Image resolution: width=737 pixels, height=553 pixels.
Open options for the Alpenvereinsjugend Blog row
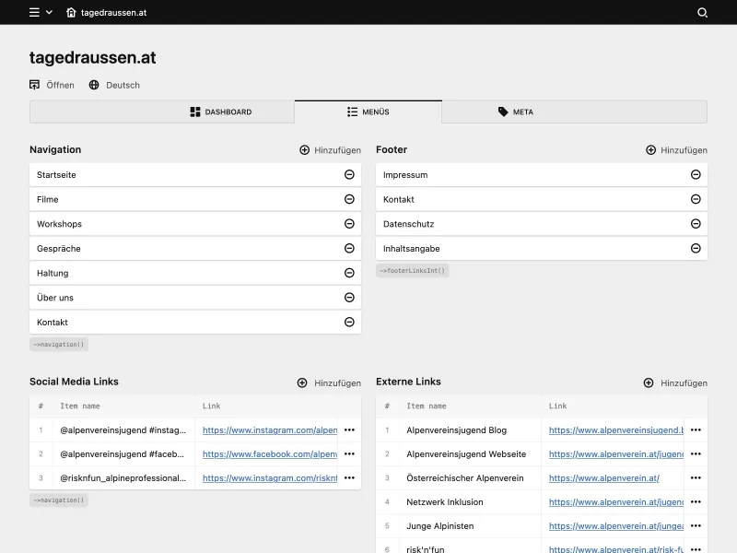696,429
